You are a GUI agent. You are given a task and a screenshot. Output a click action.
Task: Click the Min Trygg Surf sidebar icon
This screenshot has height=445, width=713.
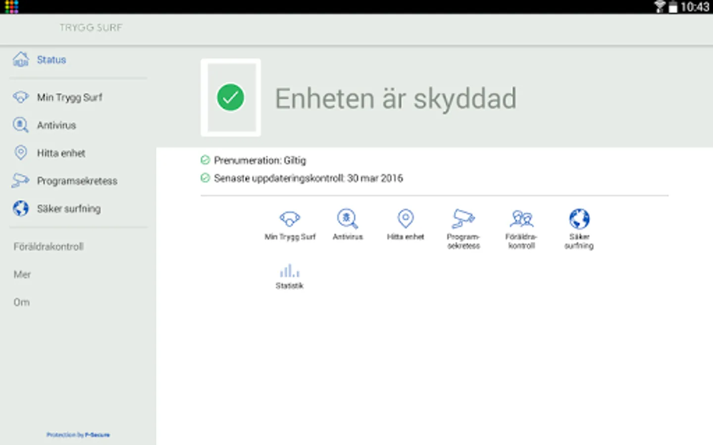coord(21,97)
